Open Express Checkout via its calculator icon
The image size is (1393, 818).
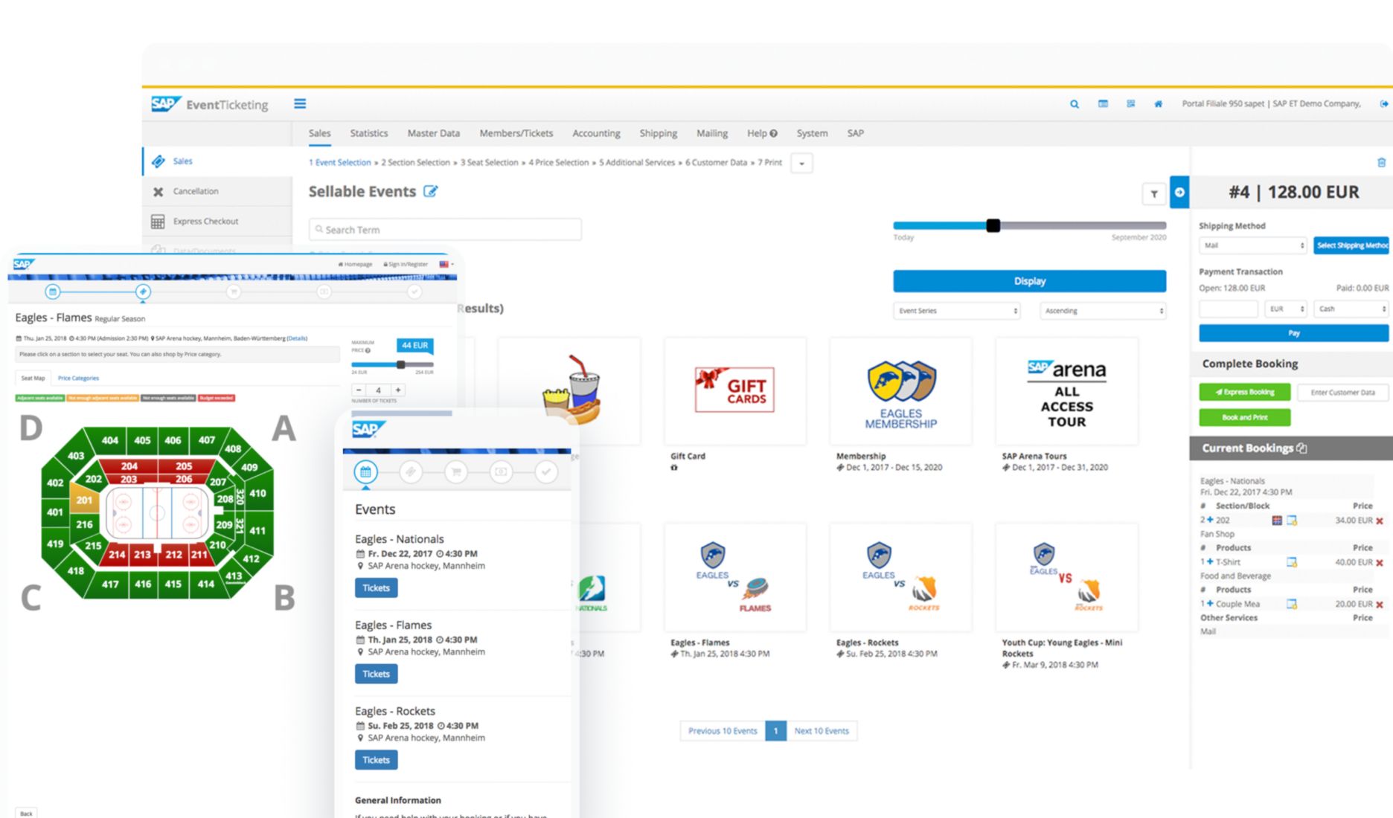(158, 221)
